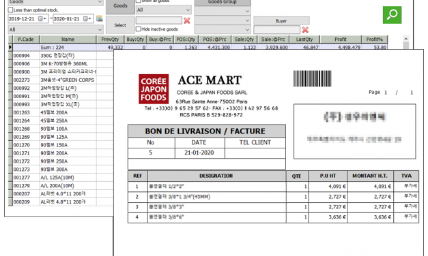
Task: Open calendar picker for end date 2020-01-21
Action: (87, 19)
